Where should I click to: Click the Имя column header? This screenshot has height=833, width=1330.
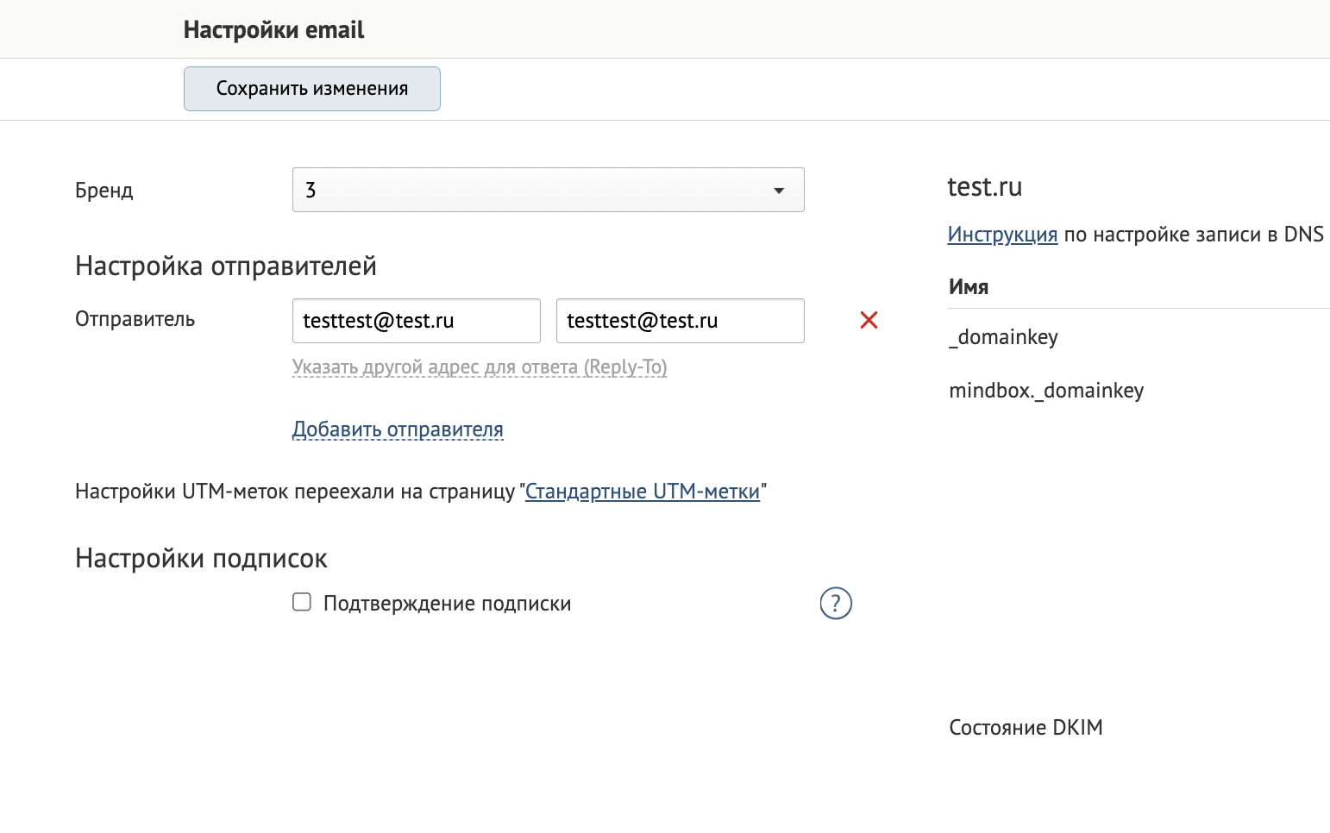(x=969, y=287)
